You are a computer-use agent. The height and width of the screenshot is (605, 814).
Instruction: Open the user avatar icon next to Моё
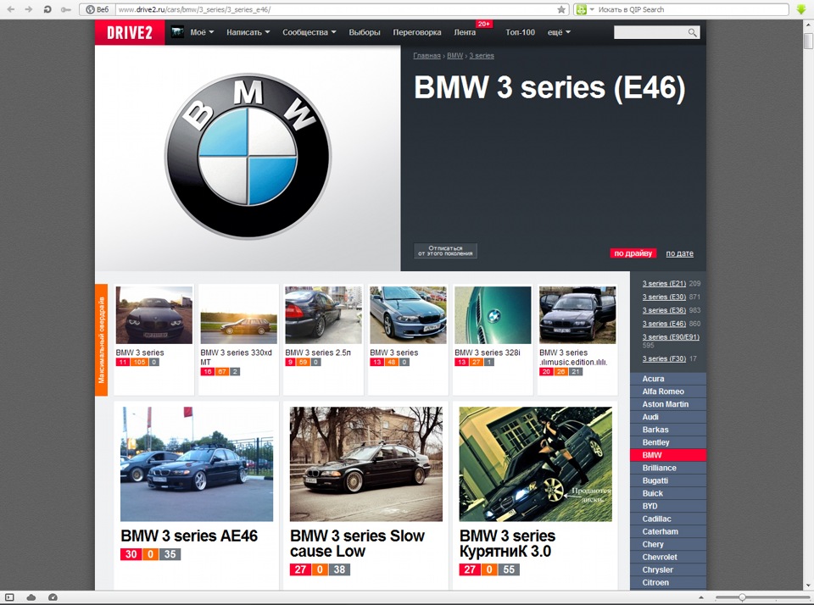tap(177, 32)
